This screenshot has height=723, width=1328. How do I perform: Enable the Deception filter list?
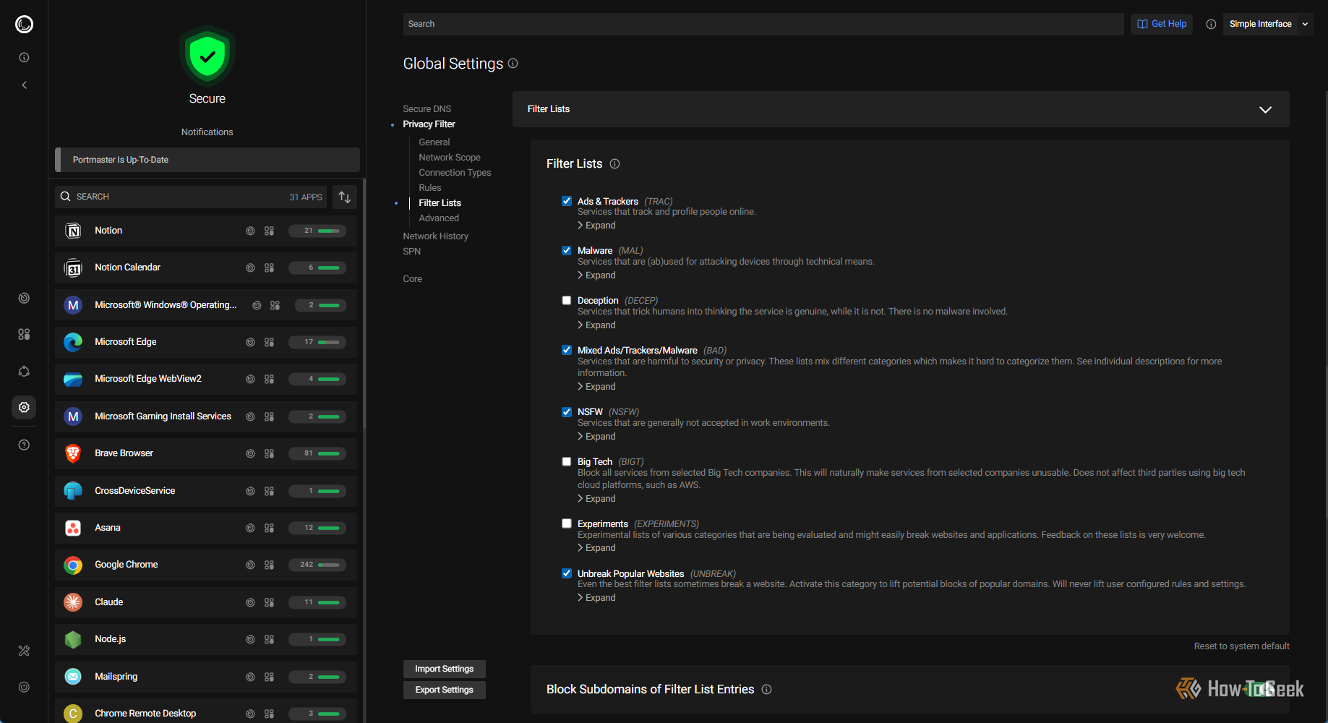click(x=567, y=300)
